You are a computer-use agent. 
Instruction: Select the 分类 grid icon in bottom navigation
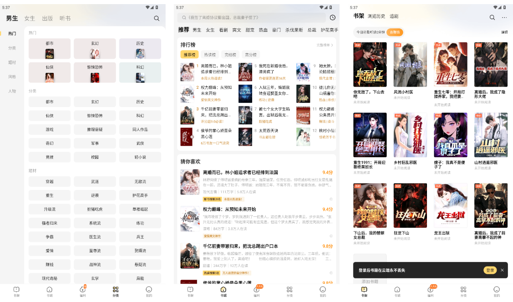coord(116,290)
